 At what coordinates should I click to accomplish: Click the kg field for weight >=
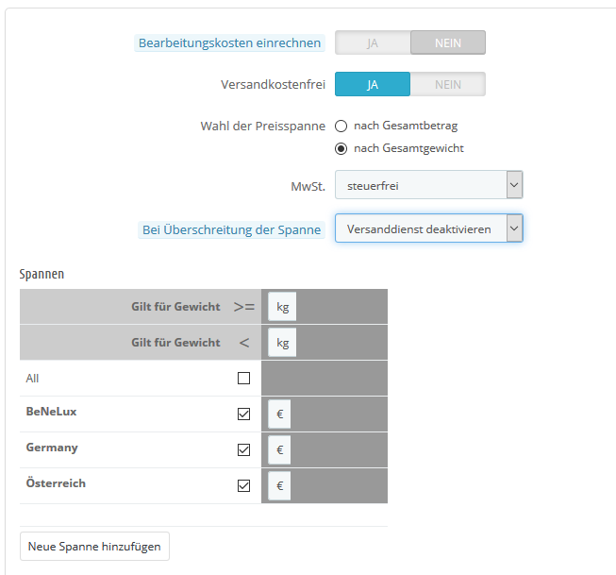pos(282,307)
